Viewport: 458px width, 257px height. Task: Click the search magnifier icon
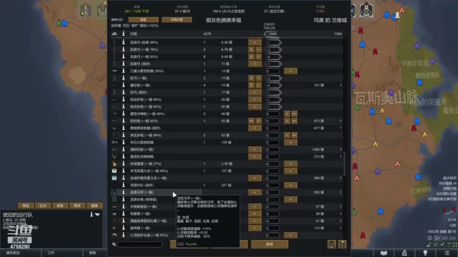pyautogui.click(x=114, y=244)
